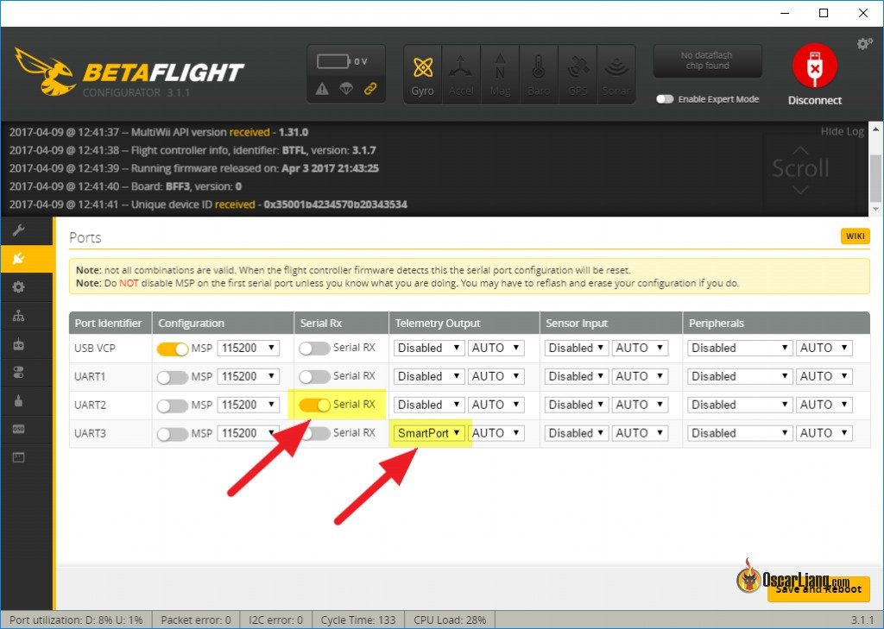
Task: Close the Betaflight Configurator window
Action: [x=863, y=13]
